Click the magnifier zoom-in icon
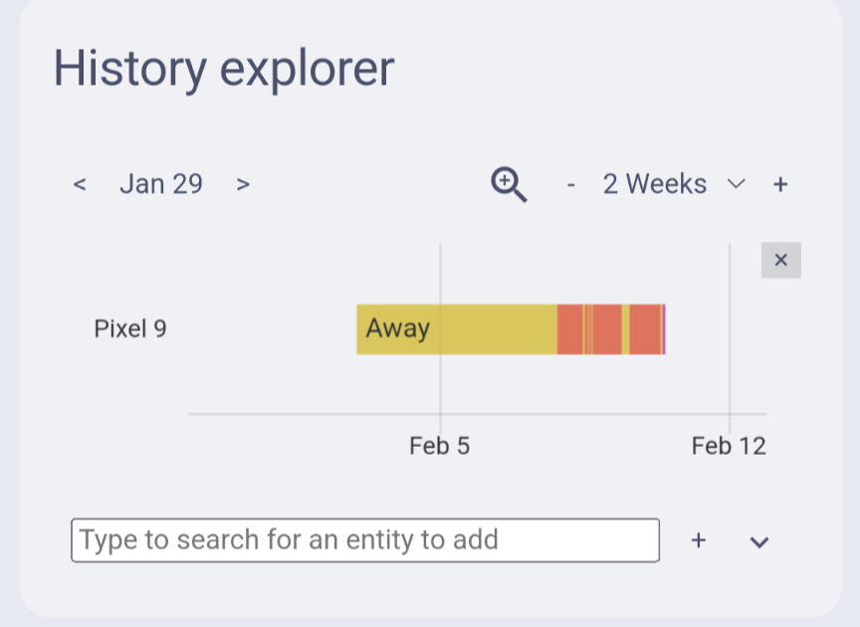The width and height of the screenshot is (860, 627). pos(509,184)
